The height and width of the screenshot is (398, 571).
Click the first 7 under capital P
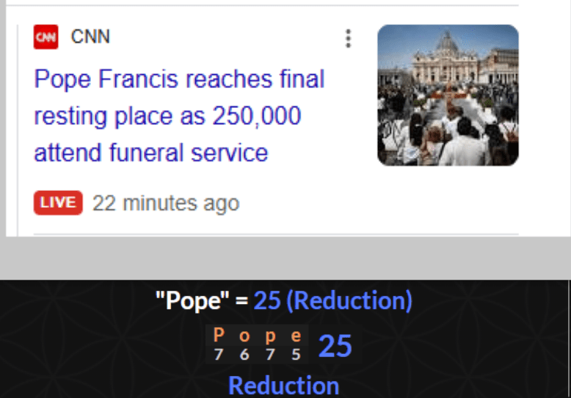point(218,354)
